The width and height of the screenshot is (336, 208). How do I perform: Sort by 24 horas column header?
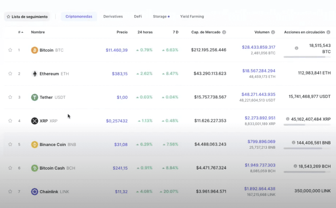(145, 32)
